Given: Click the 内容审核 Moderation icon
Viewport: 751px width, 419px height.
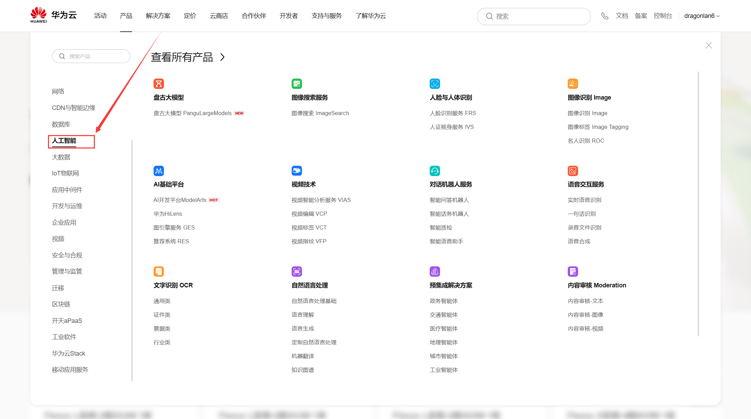Looking at the screenshot, I should coord(573,272).
